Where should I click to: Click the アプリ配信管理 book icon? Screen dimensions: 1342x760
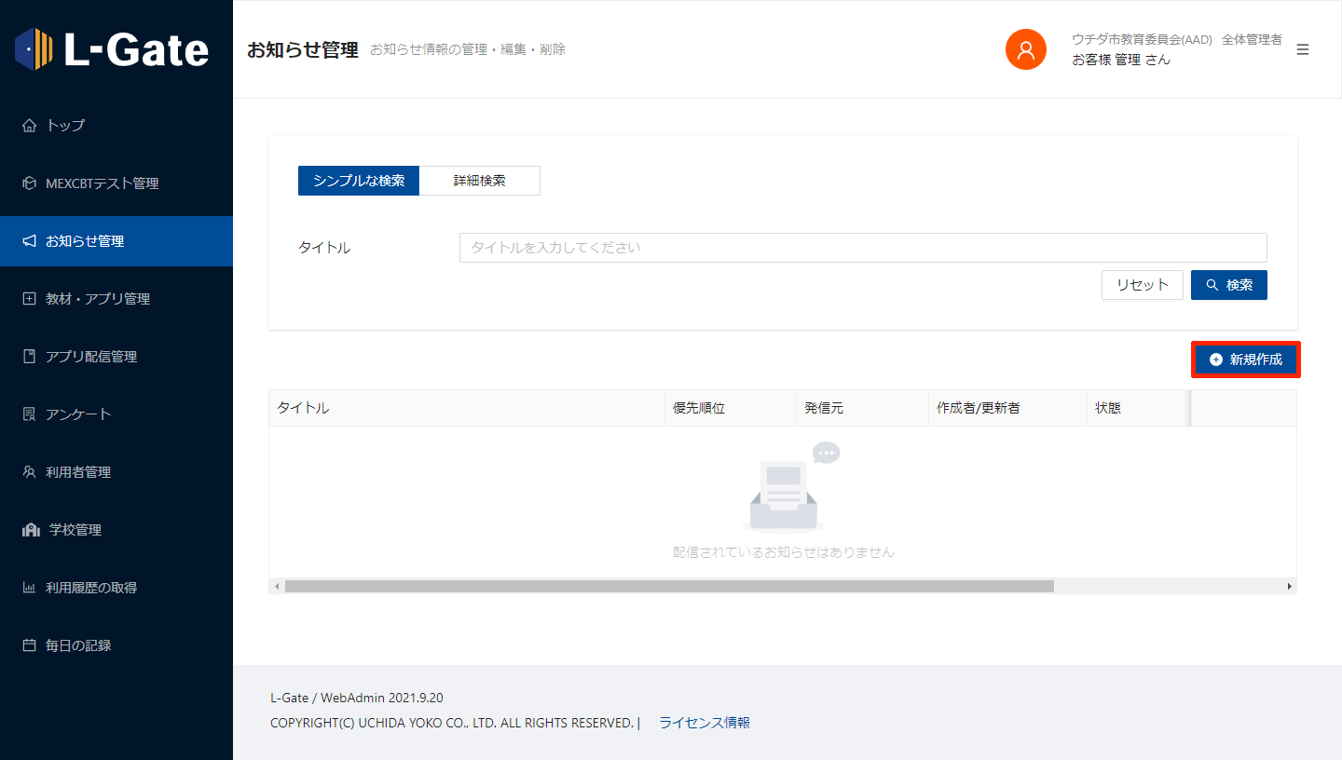point(29,357)
